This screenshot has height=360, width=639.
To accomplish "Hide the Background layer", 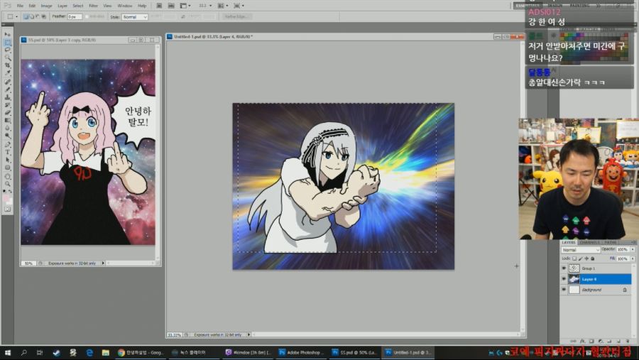I will [x=564, y=290].
